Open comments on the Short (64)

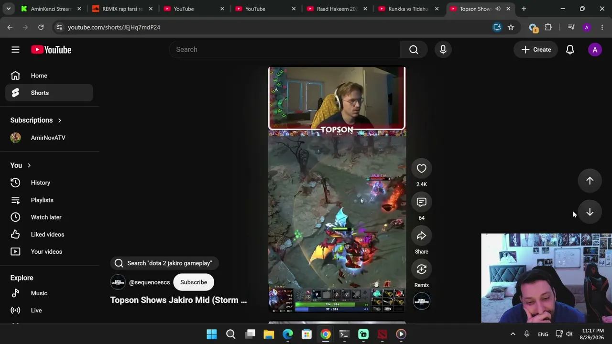pos(421,202)
